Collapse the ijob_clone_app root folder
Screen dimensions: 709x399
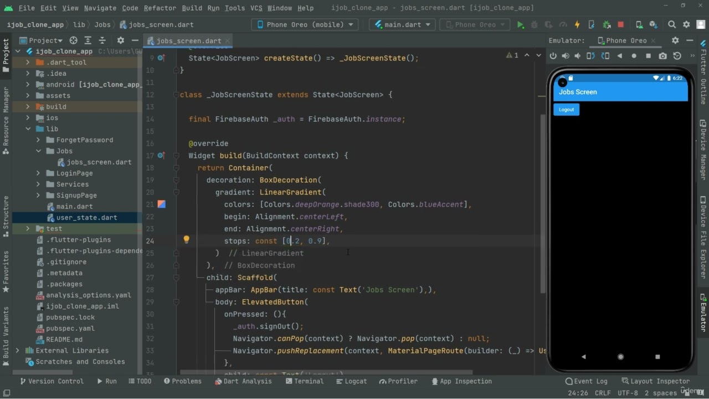tap(18, 52)
